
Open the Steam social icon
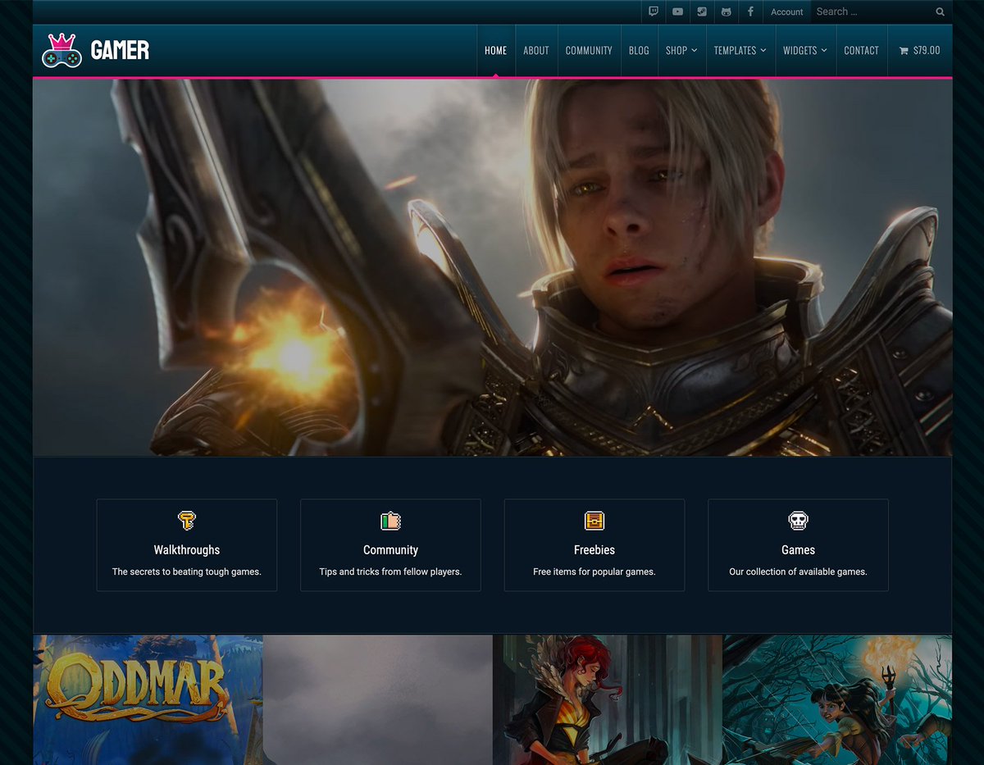click(702, 11)
